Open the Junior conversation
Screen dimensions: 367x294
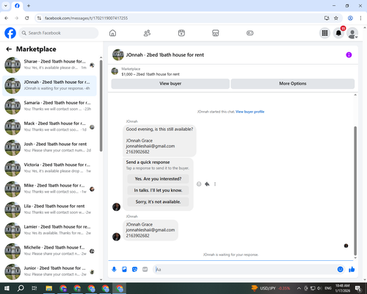coord(49,272)
